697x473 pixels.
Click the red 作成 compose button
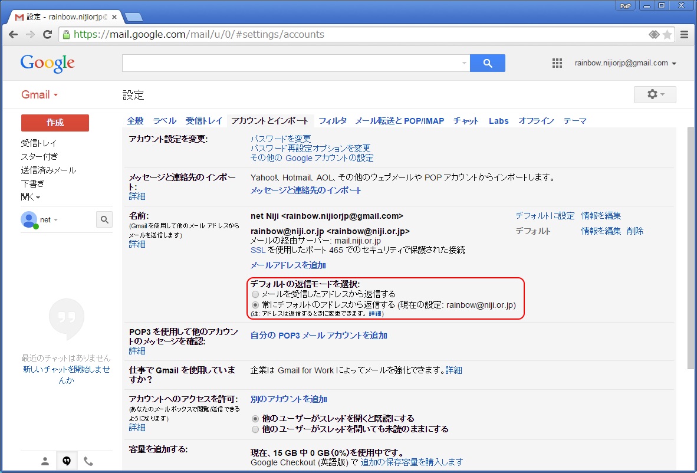(x=55, y=123)
